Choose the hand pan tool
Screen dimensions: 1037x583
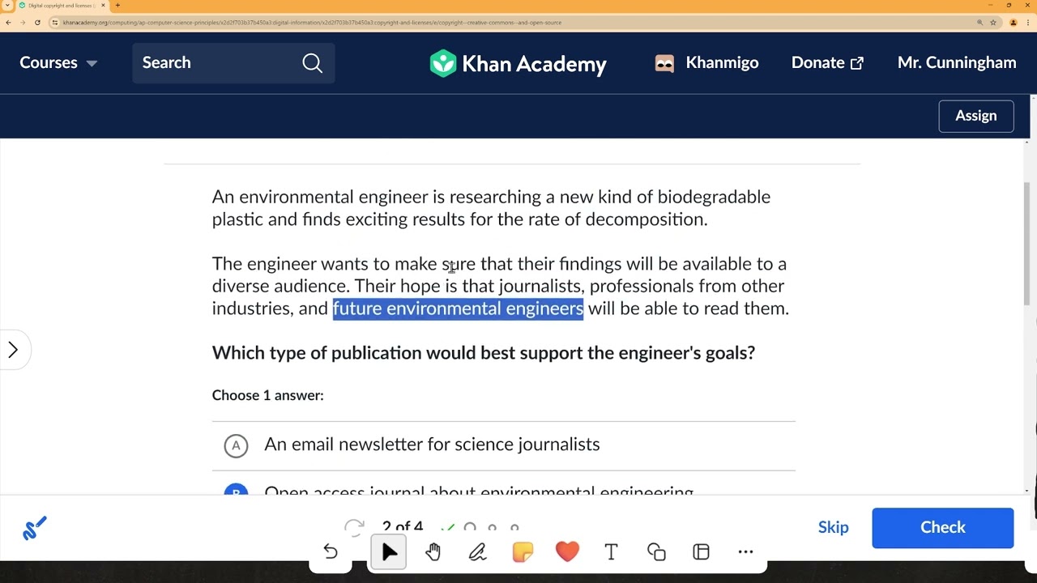tap(433, 552)
